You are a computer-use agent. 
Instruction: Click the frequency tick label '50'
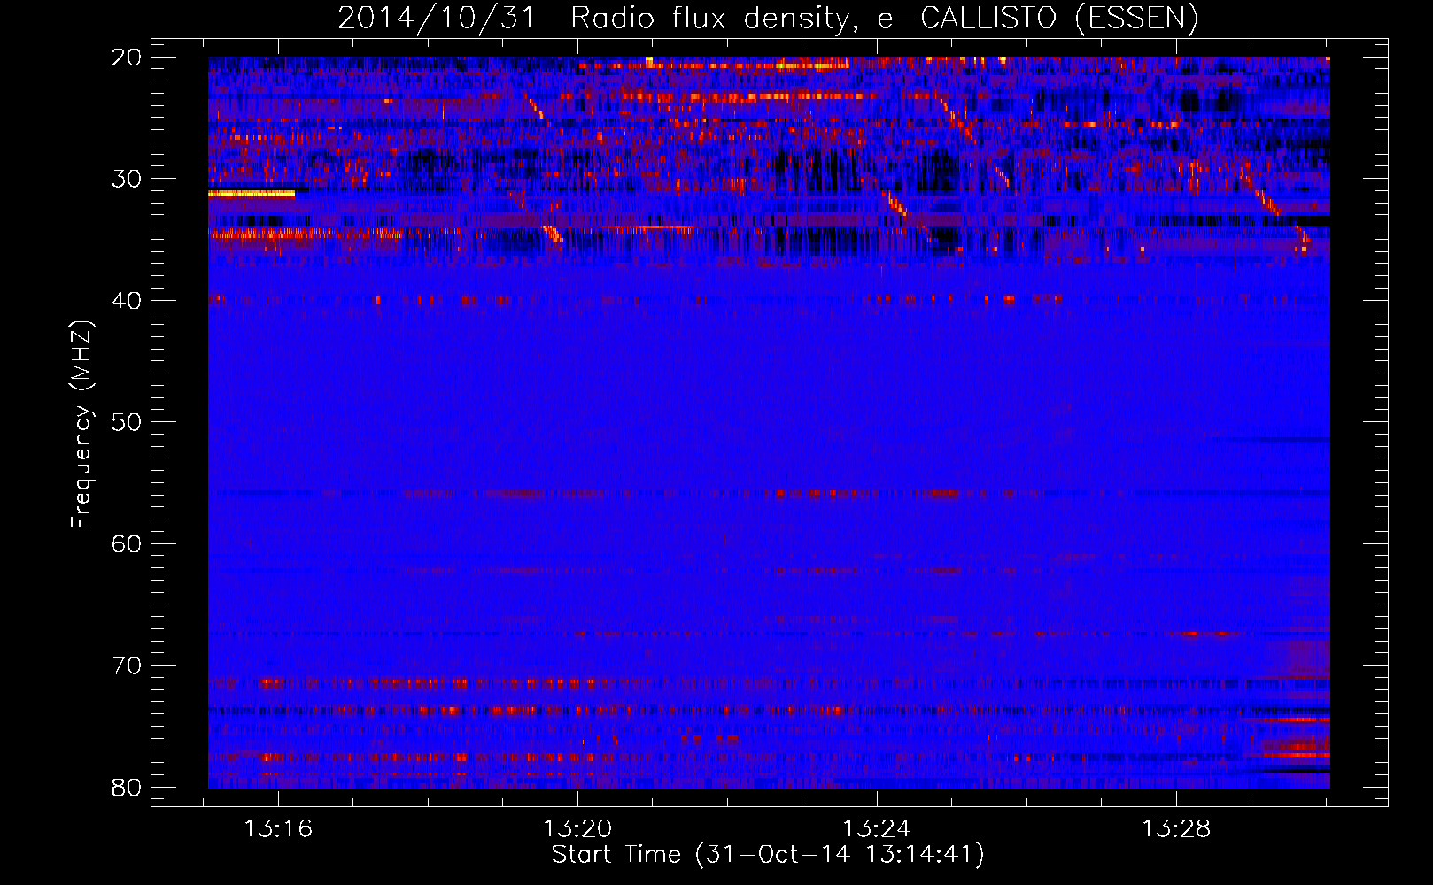pos(128,422)
